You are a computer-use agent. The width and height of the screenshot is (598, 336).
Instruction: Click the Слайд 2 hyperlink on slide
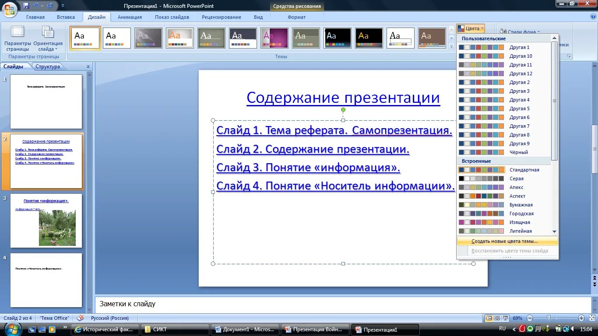pyautogui.click(x=313, y=149)
